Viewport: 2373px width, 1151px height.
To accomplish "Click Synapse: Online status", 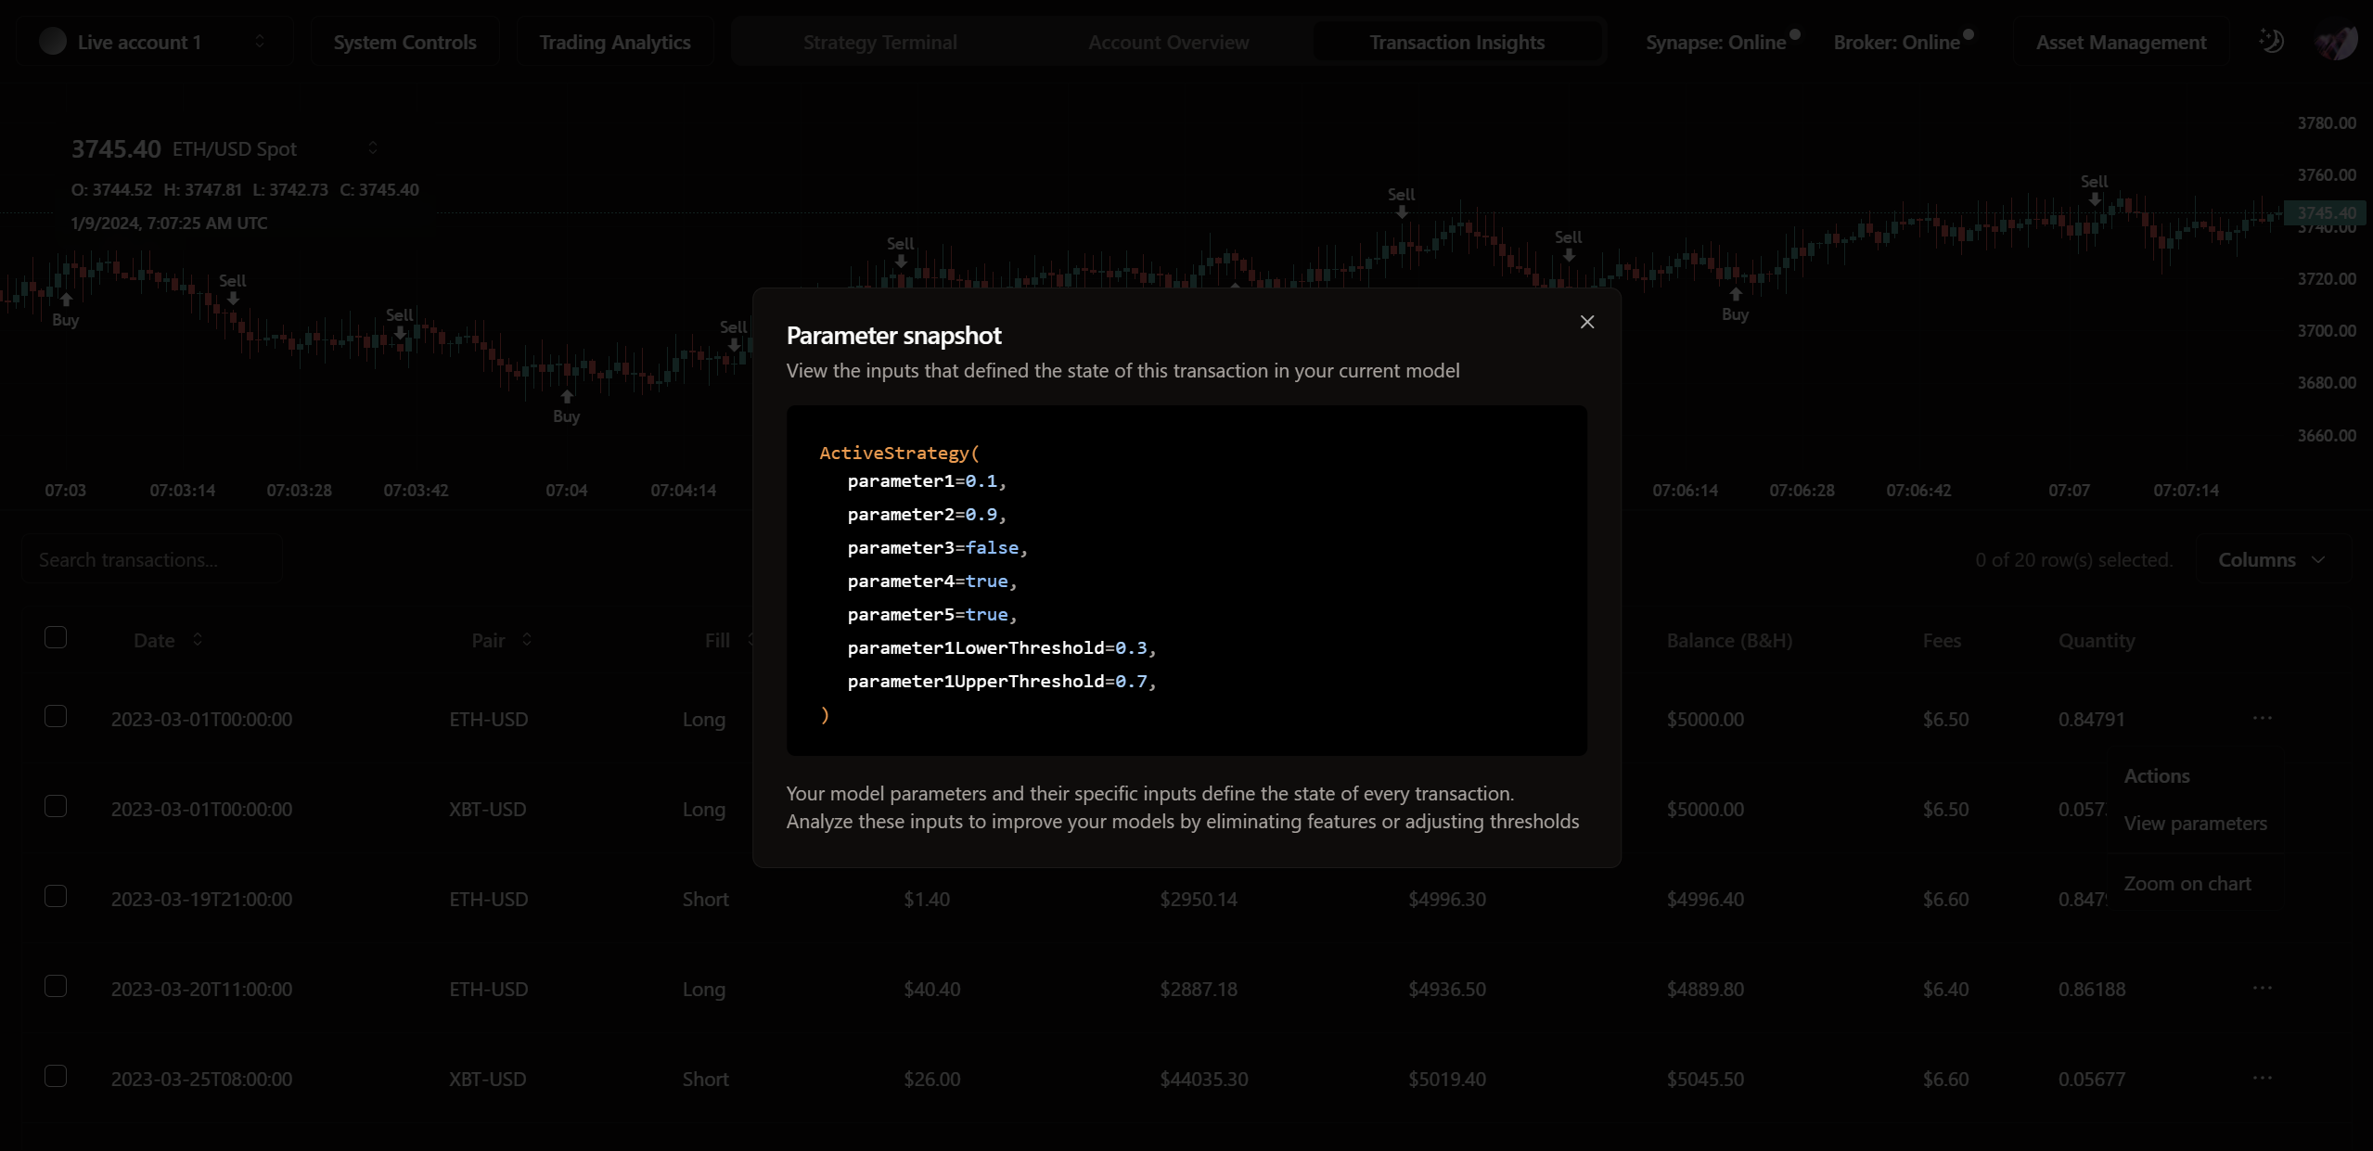I will [x=1722, y=42].
